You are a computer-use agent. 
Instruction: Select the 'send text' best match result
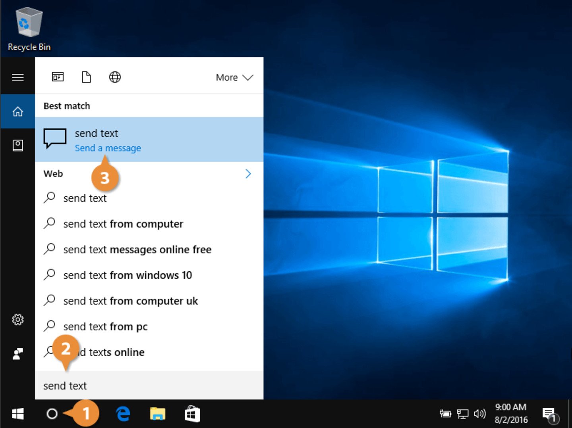149,139
